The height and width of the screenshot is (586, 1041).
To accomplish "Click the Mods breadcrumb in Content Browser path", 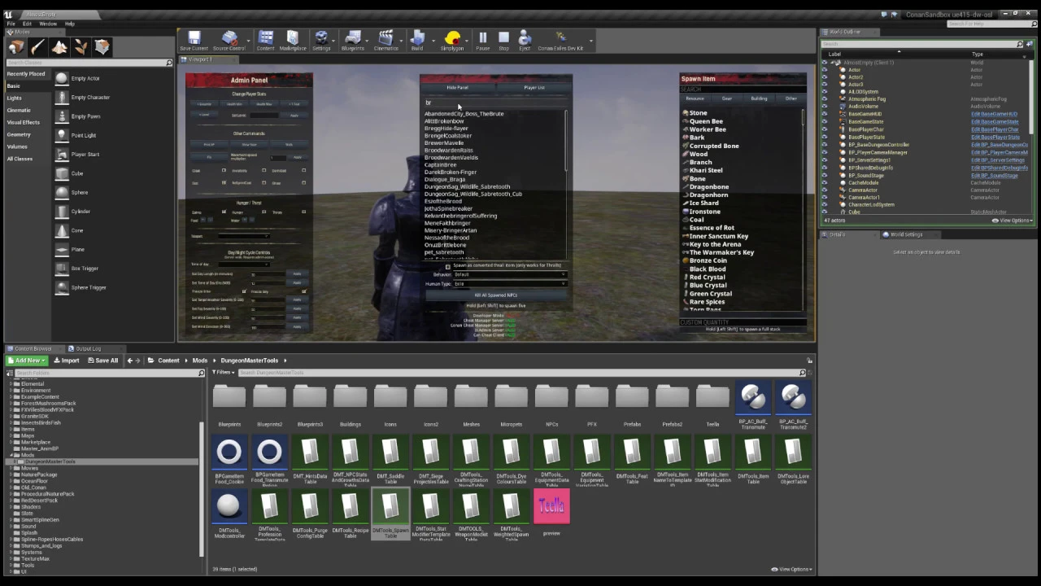I will click(200, 361).
